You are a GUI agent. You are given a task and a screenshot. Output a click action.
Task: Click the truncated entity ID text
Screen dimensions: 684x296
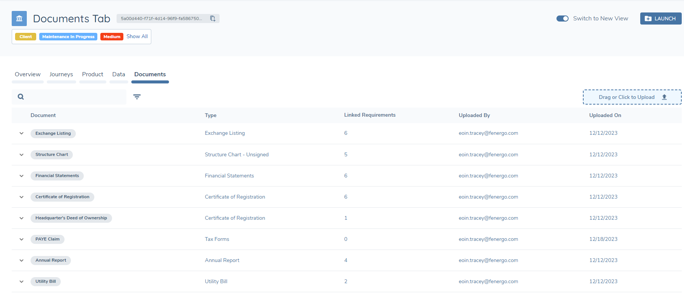tap(161, 18)
